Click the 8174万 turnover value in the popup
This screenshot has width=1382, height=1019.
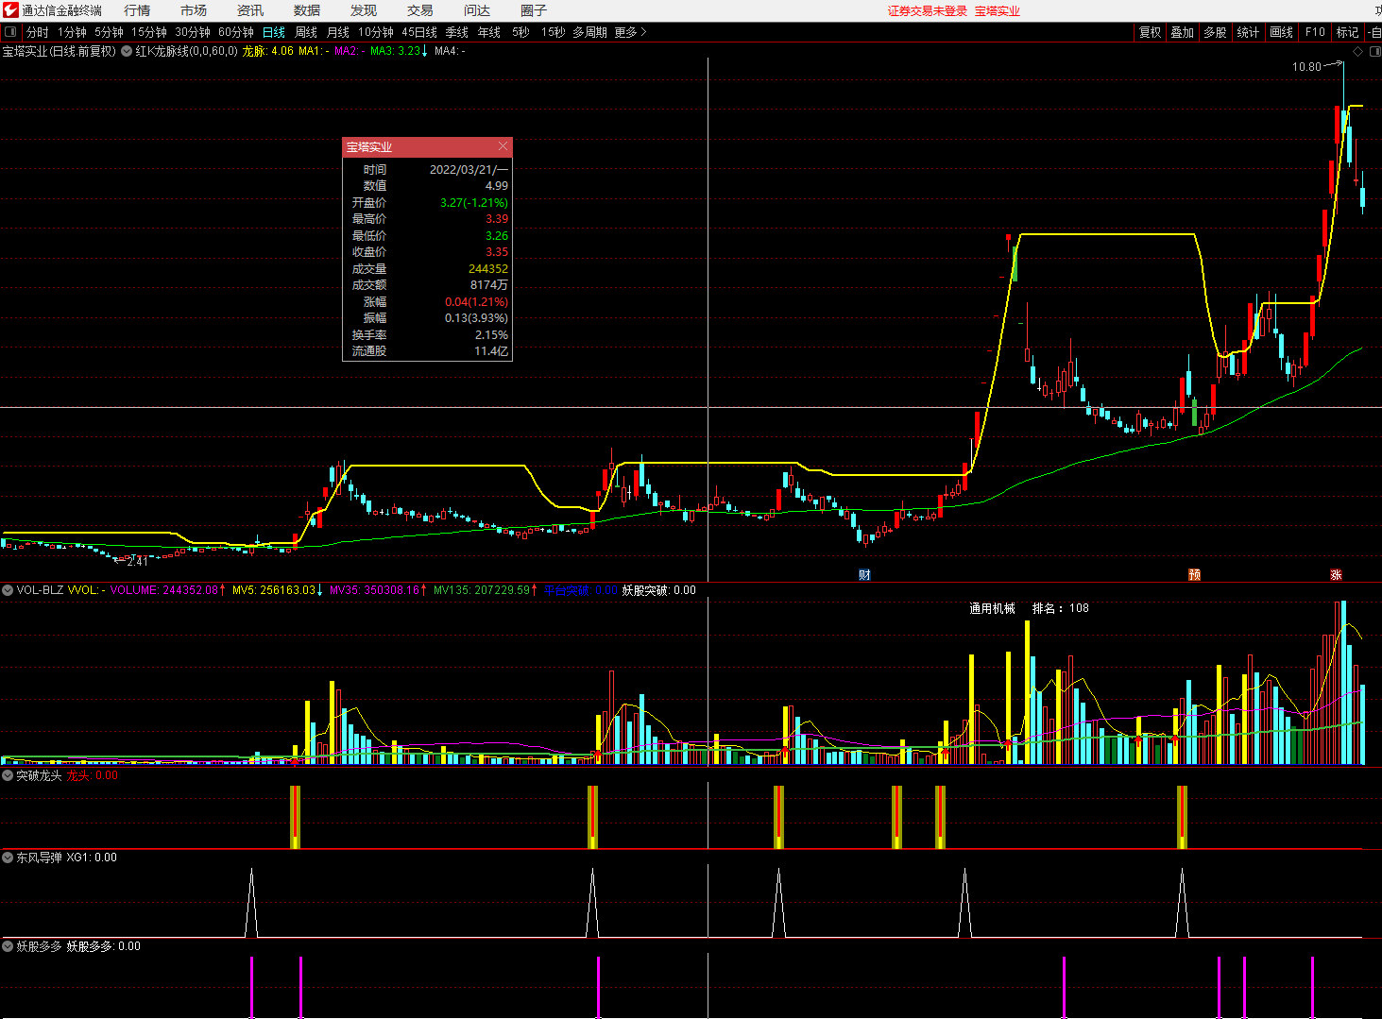coord(489,285)
